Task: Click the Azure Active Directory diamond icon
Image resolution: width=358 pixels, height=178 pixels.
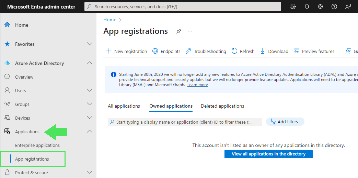Action: pyautogui.click(x=7, y=63)
